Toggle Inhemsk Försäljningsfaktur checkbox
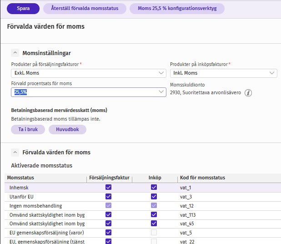The image size is (281, 244). pyautogui.click(x=108, y=187)
